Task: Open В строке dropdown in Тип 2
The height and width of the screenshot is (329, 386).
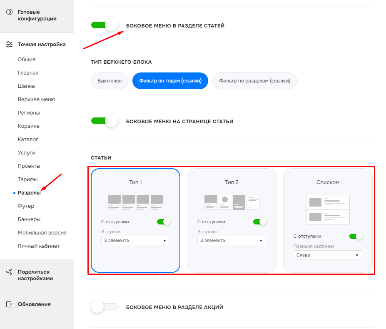Action: [232, 240]
